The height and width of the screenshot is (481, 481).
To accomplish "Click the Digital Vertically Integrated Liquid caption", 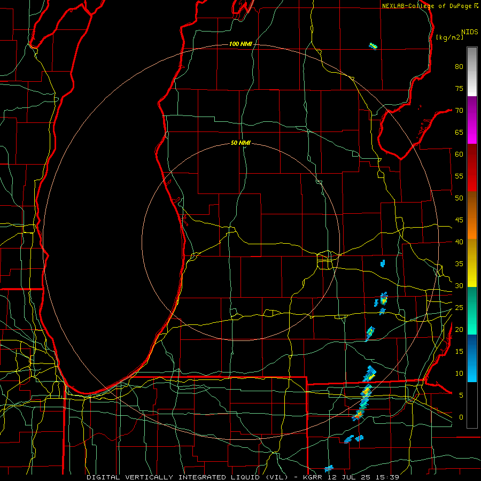I will pos(243,477).
